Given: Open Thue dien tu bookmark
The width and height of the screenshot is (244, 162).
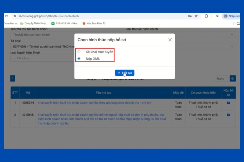Looking at the screenshot, I should point(10,23).
